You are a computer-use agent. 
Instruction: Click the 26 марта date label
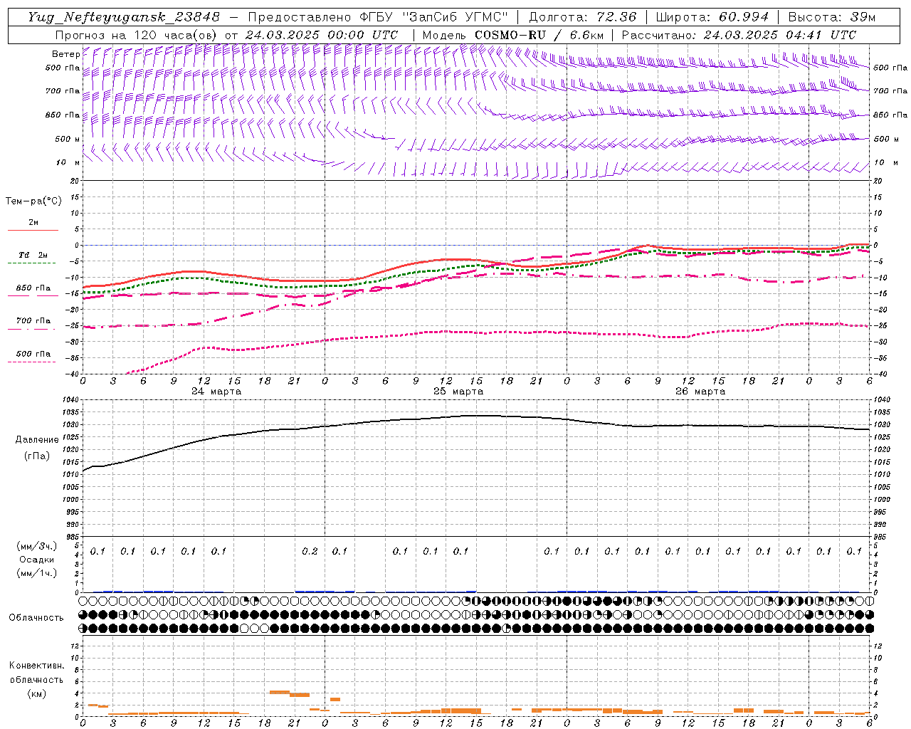pyautogui.click(x=700, y=392)
